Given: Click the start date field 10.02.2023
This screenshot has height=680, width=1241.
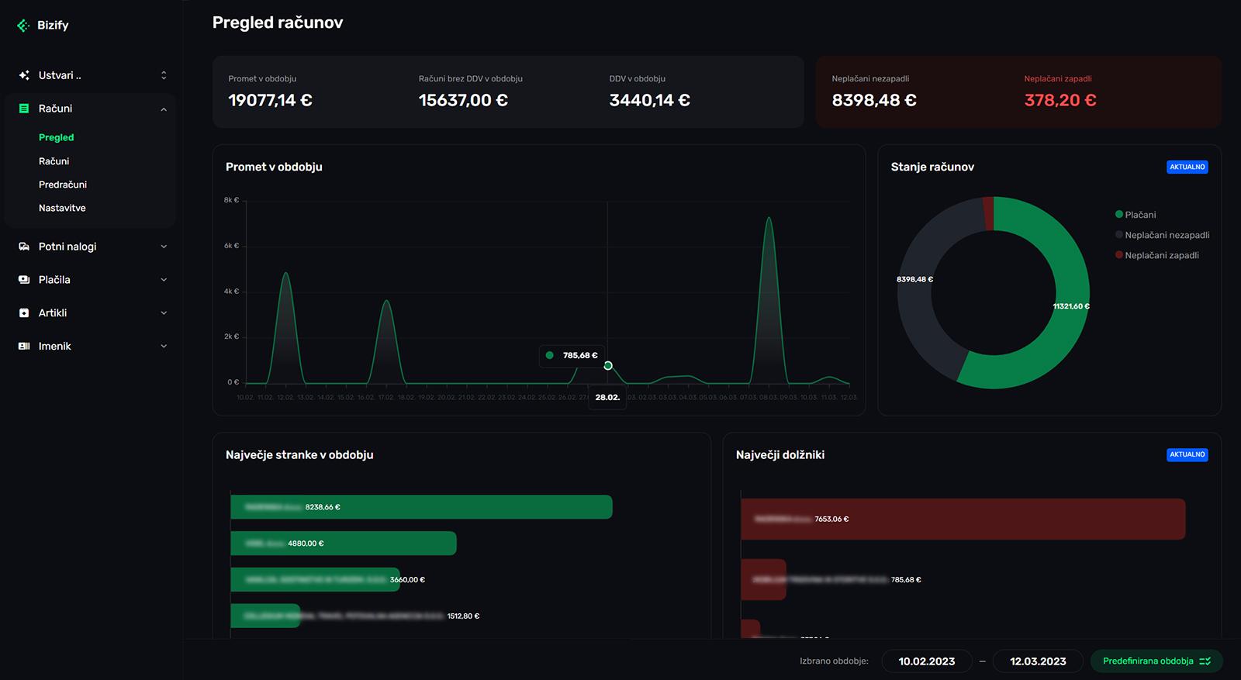Looking at the screenshot, I should coord(926,661).
